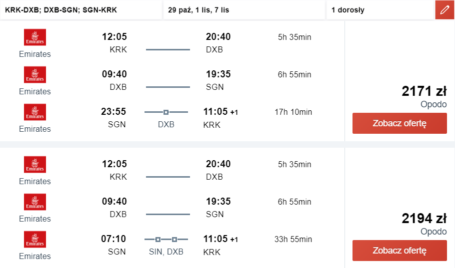
Task: Click Emirates logo on first offer KRK-DXB flight
Action: (35, 37)
